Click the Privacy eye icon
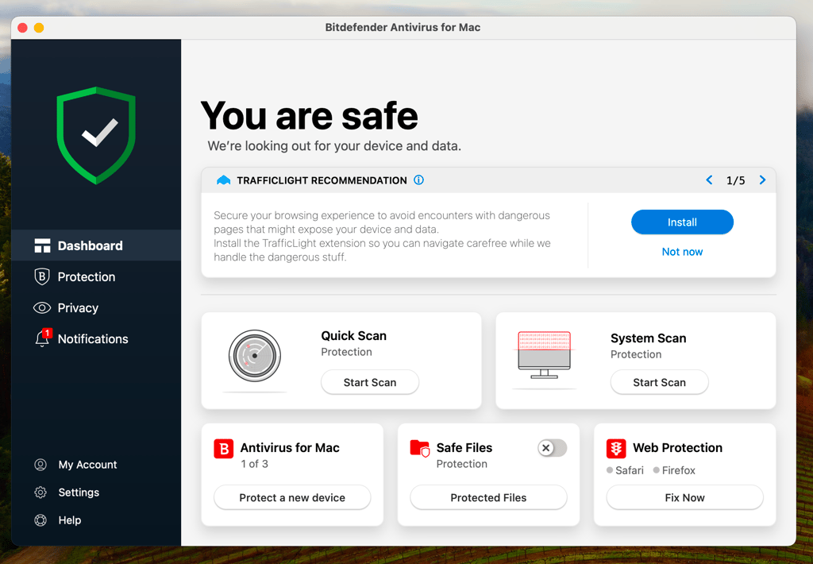 [x=42, y=307]
